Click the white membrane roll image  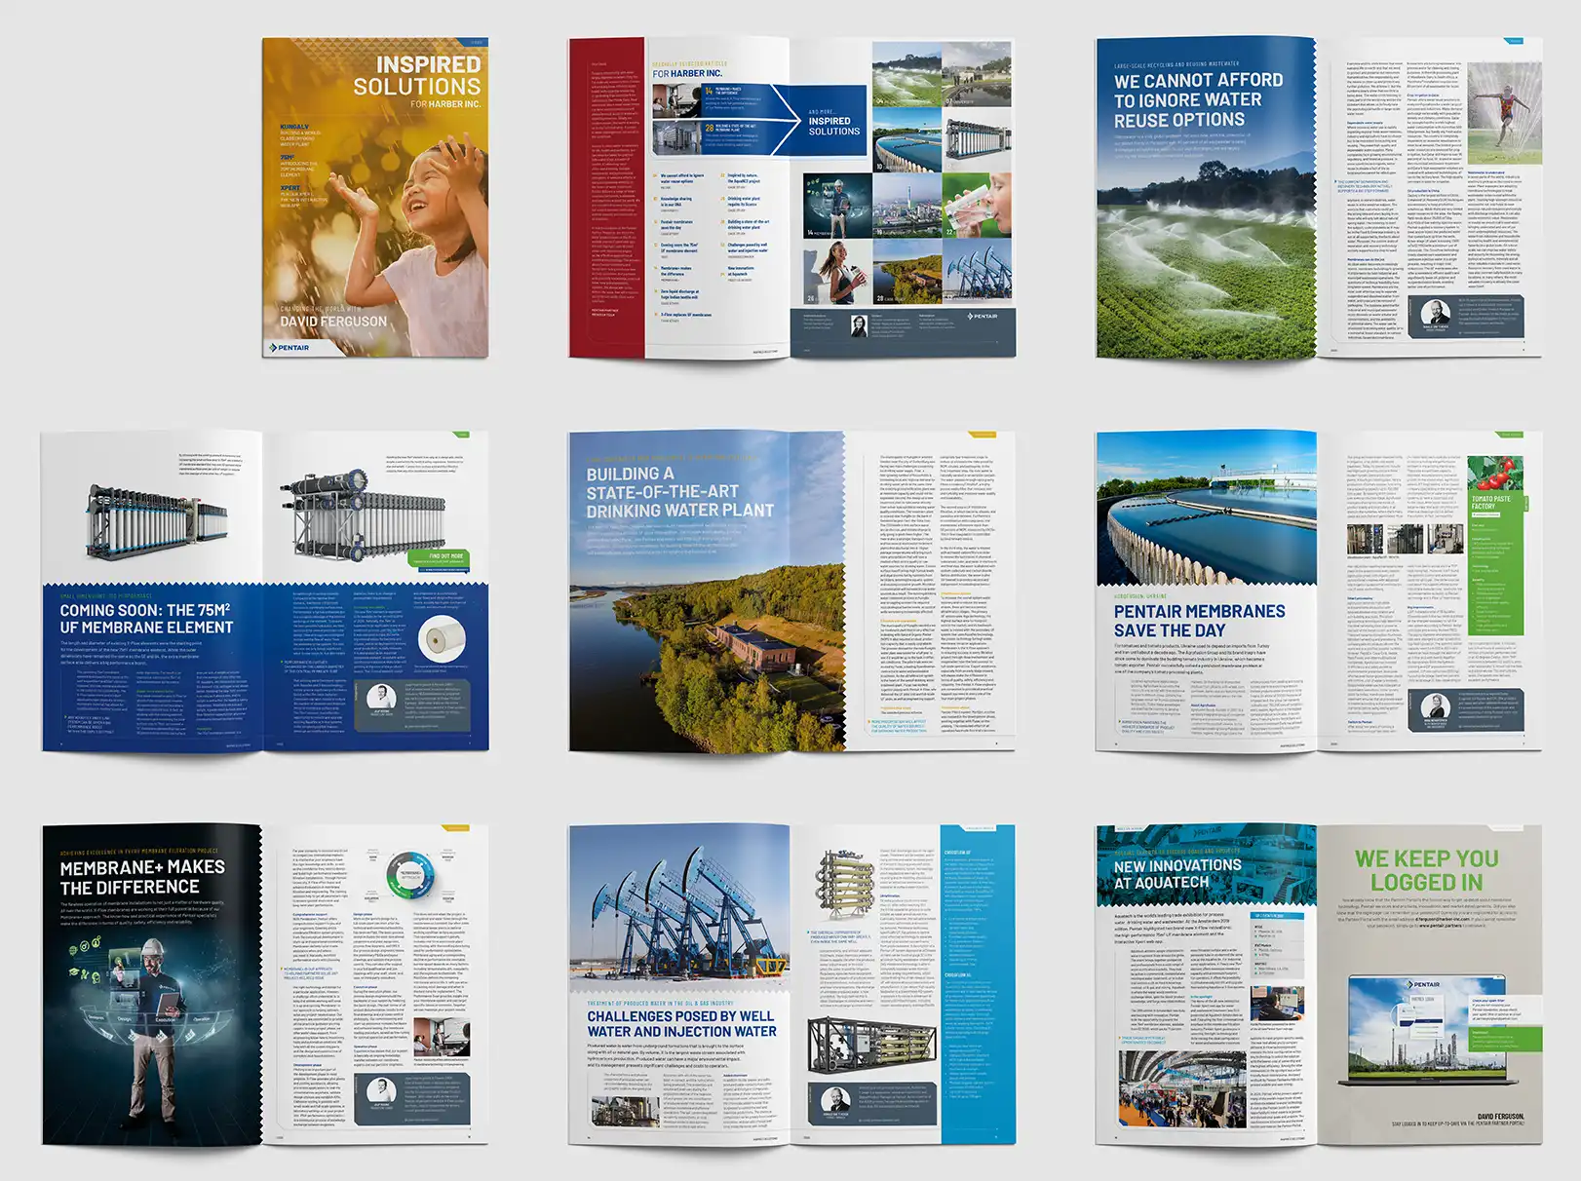coord(443,643)
